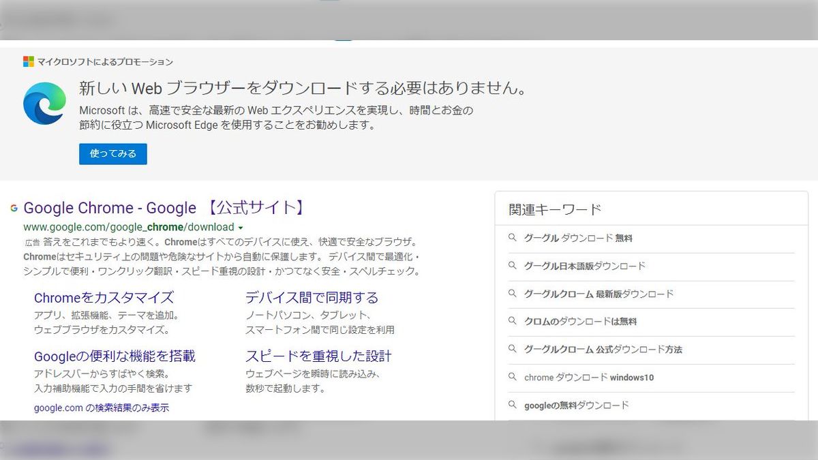Open the スピードを重視した設計 sitelink

click(318, 356)
